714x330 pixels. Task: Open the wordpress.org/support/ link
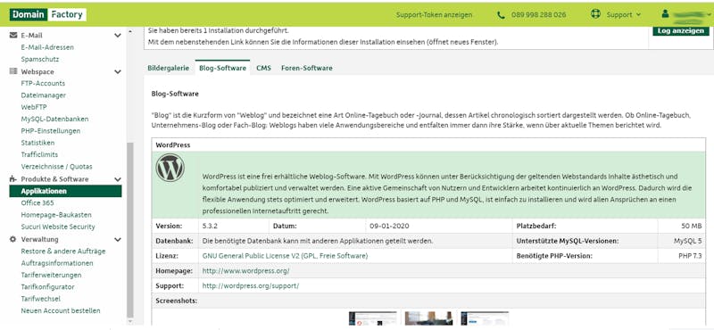click(x=251, y=285)
